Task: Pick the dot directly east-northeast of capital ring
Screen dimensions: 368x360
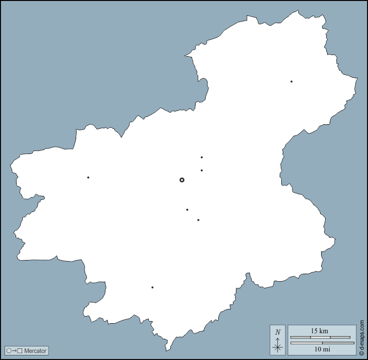Action: [202, 170]
